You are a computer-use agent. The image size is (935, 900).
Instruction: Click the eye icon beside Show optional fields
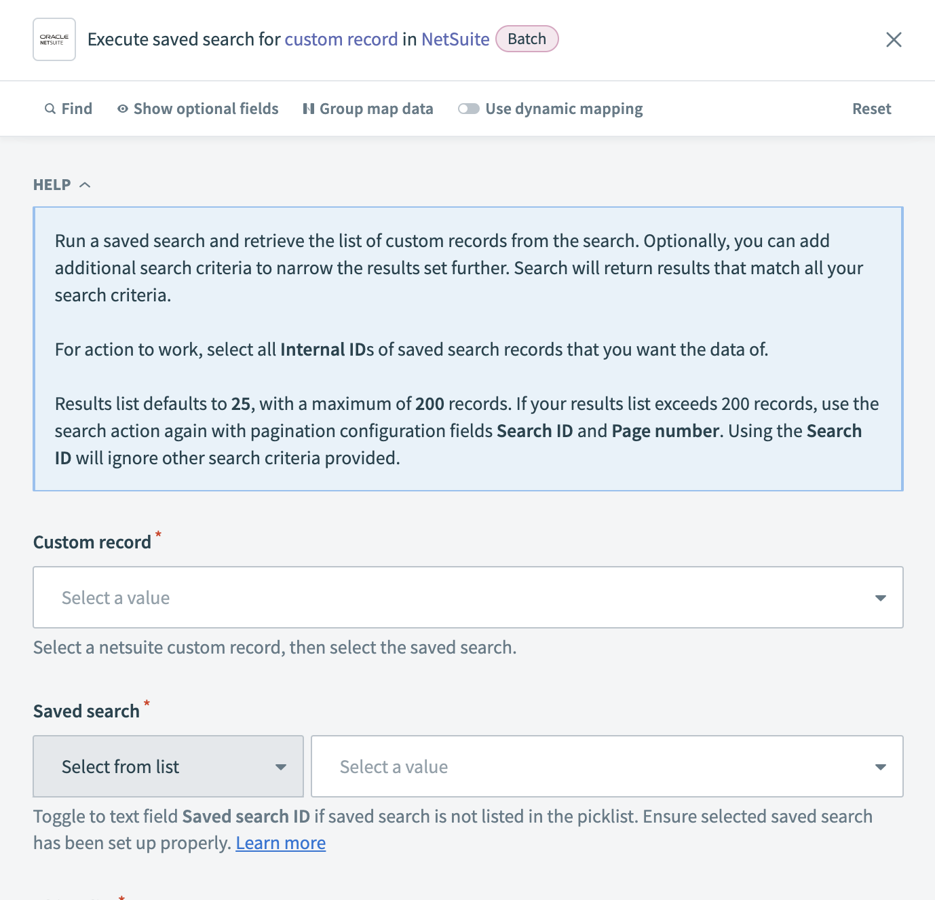122,109
